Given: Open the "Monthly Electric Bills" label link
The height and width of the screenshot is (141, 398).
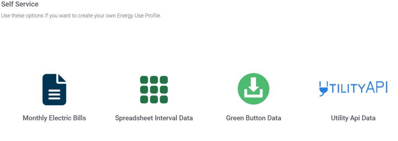Looking at the screenshot, I should (x=54, y=118).
